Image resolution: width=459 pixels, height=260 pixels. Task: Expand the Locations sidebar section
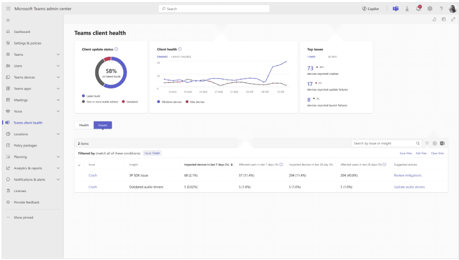click(58, 134)
